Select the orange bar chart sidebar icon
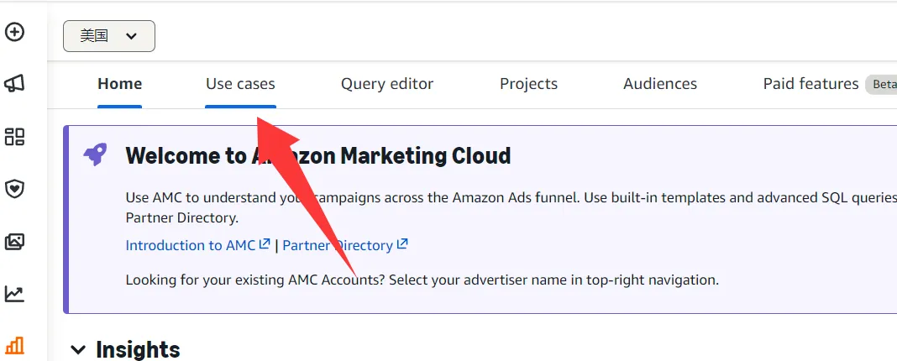This screenshot has height=361, width=897. point(15,345)
